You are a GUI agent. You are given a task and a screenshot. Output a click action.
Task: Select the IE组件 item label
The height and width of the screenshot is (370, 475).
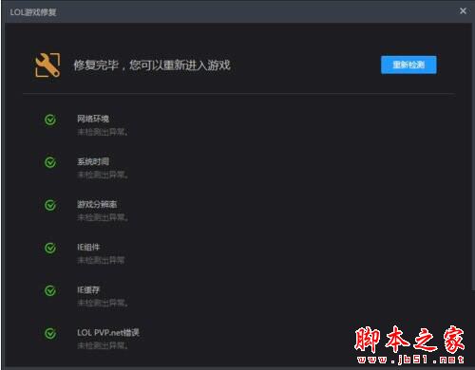tap(88, 247)
